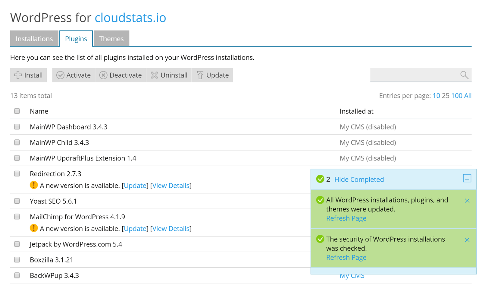Image resolution: width=482 pixels, height=286 pixels.
Task: Check the checkbox for Yoast SEO 5.6.1
Action: [17, 201]
